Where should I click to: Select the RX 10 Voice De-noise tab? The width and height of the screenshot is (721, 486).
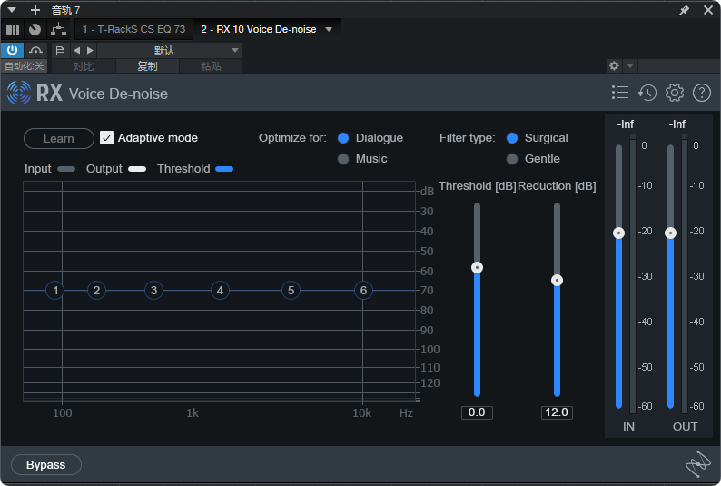[x=259, y=29]
